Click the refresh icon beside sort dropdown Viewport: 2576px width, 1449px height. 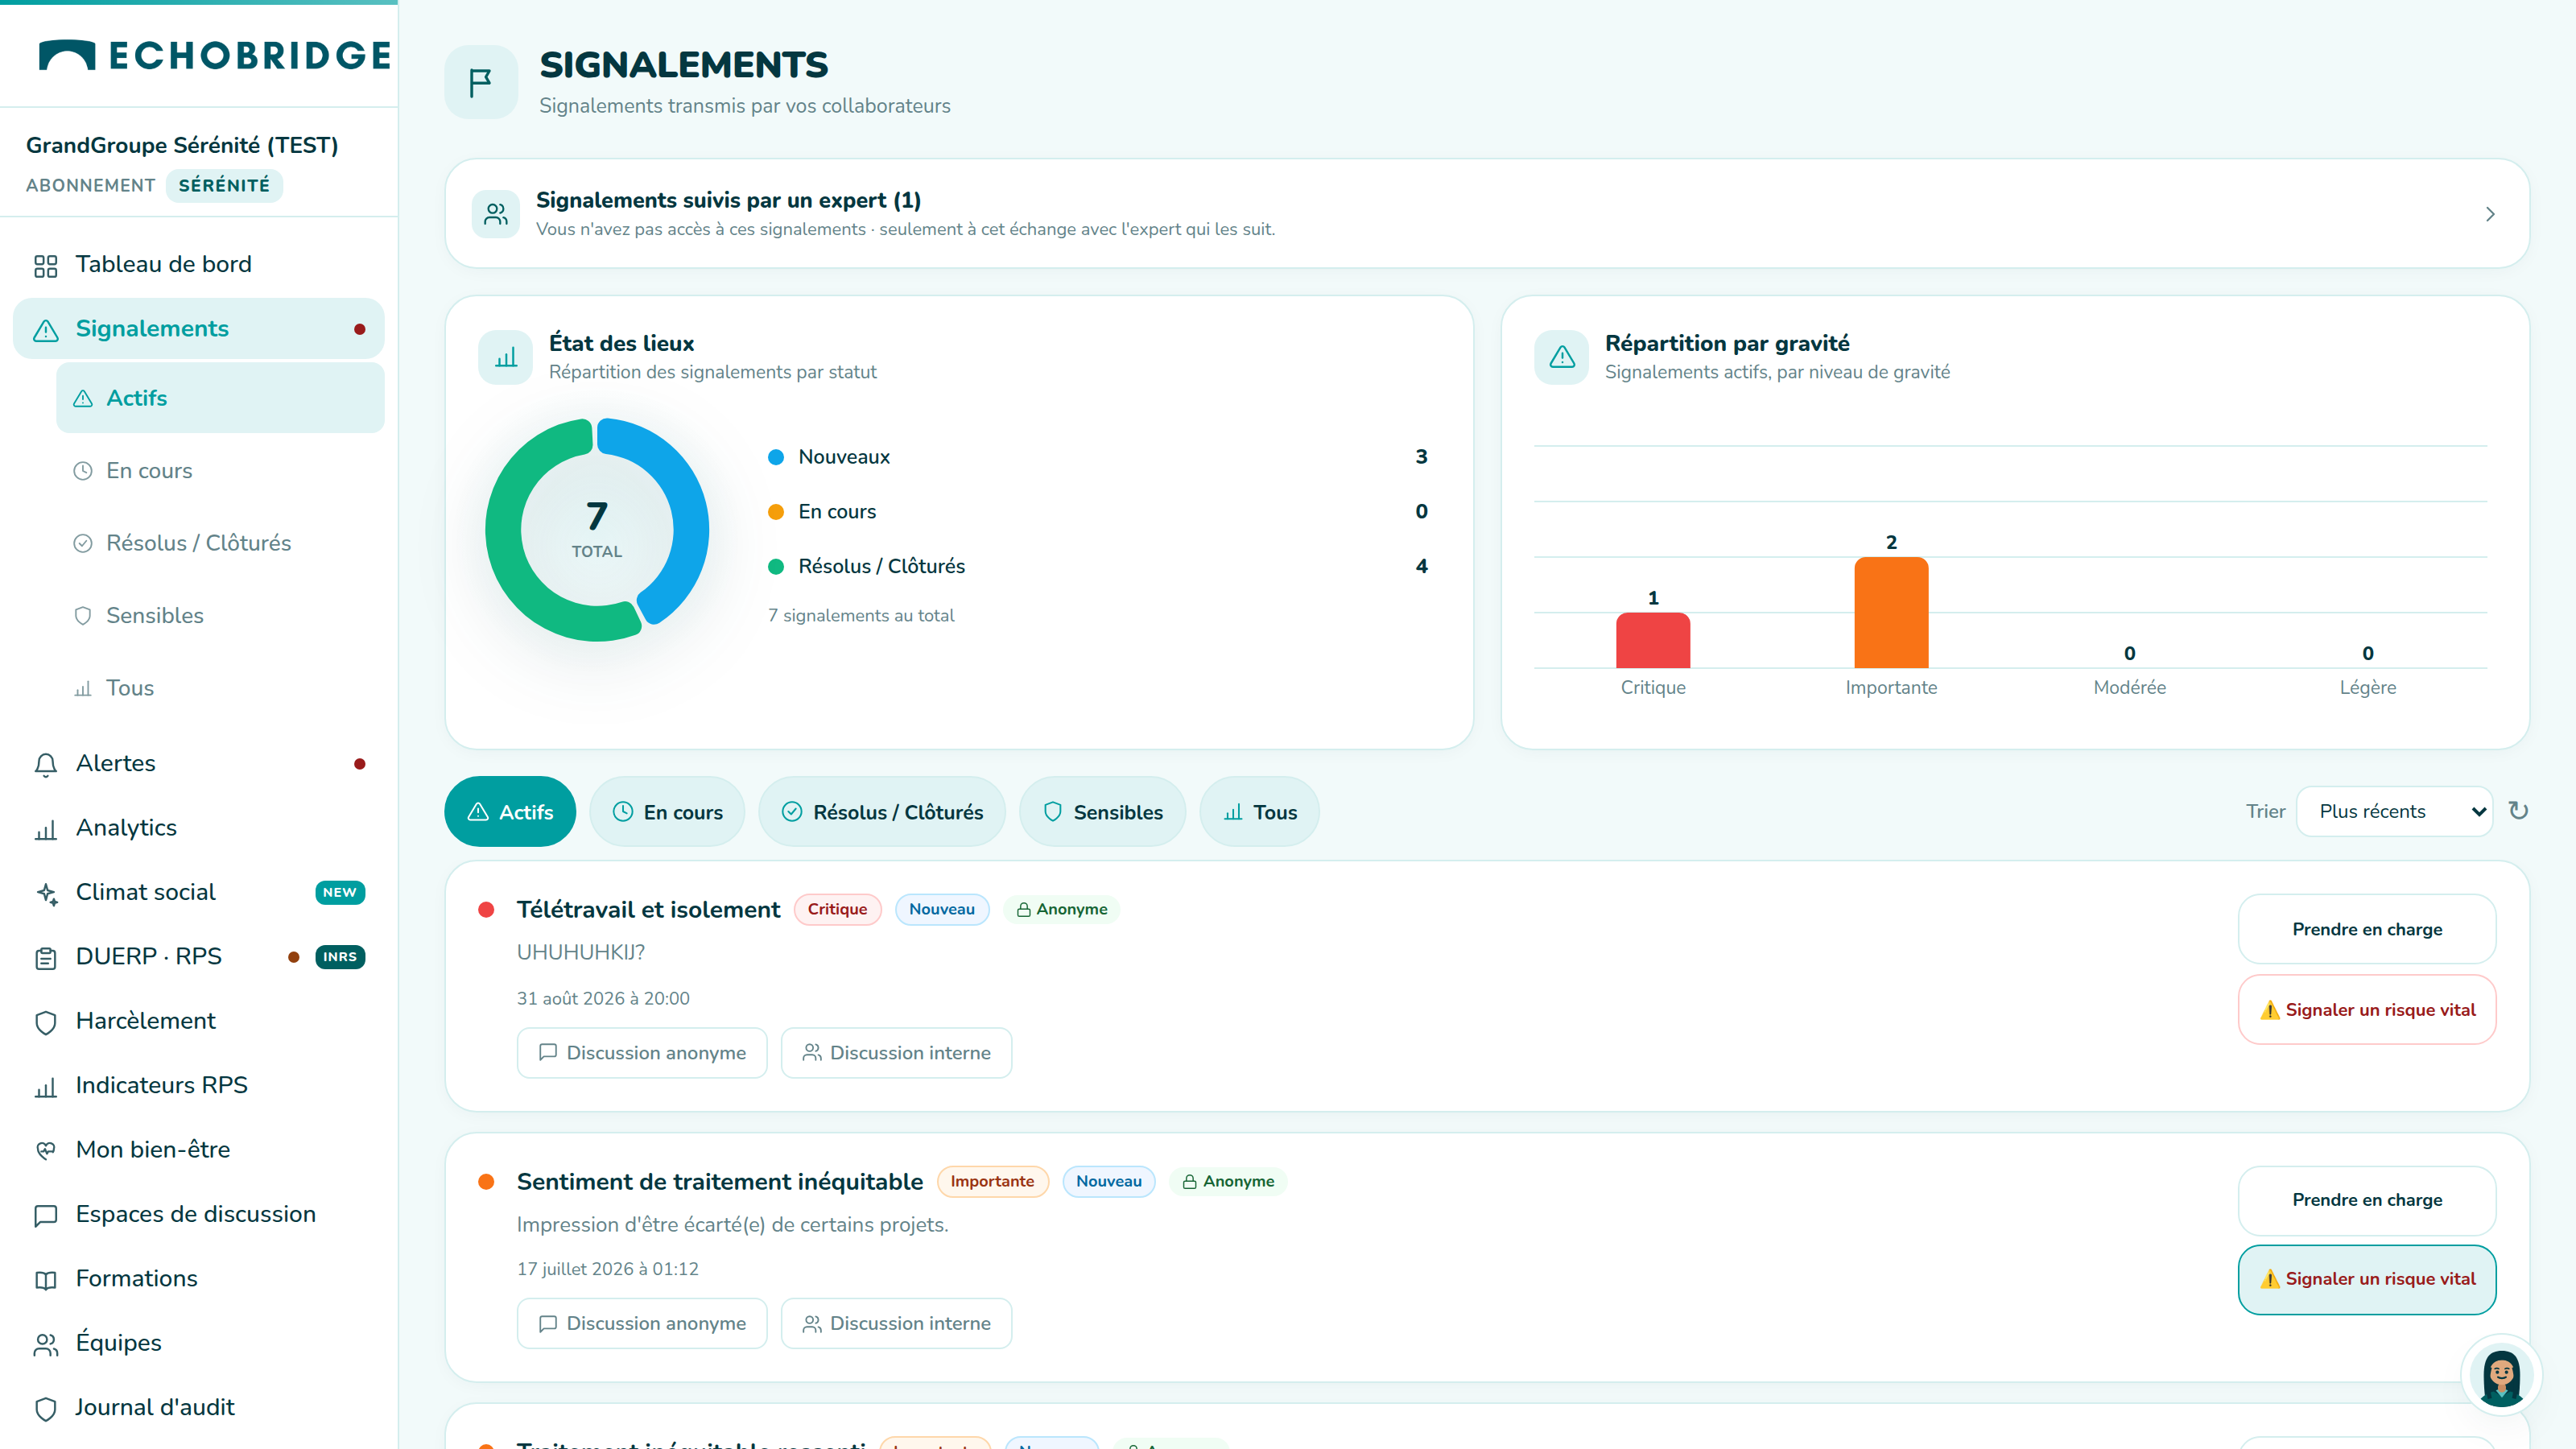tap(2518, 811)
